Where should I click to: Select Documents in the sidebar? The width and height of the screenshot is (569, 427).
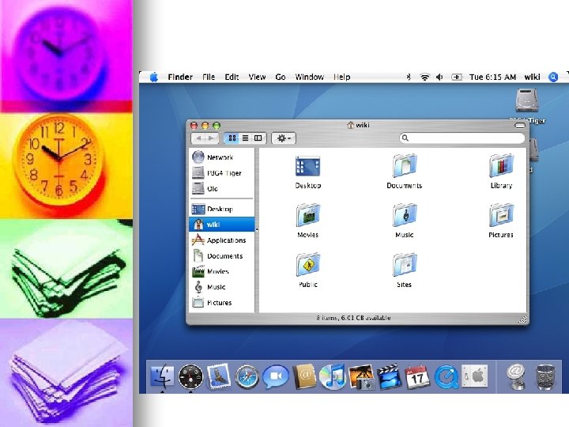[222, 256]
